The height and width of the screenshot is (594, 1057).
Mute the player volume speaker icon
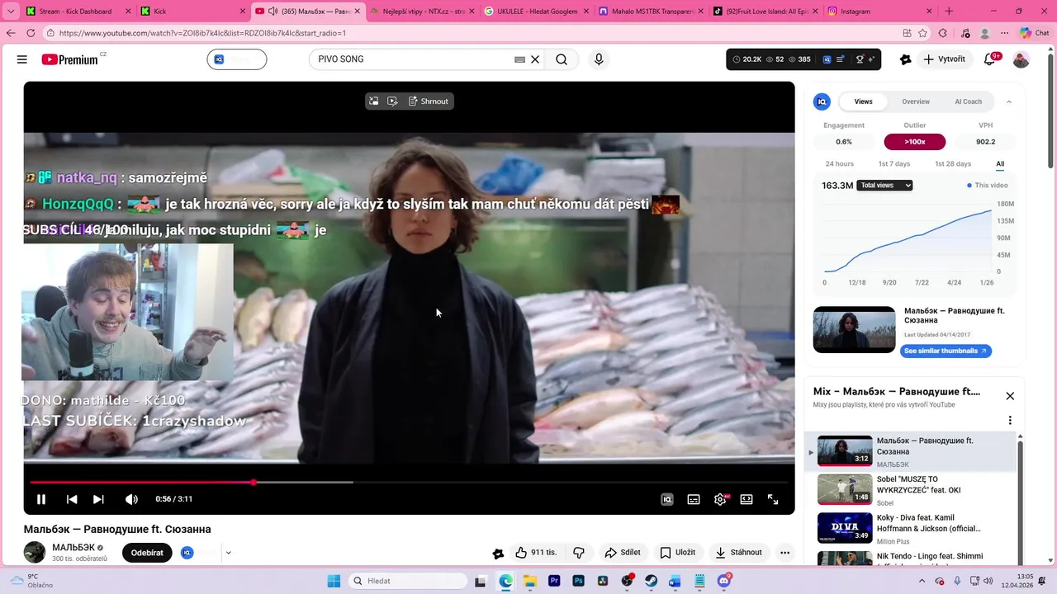131,499
